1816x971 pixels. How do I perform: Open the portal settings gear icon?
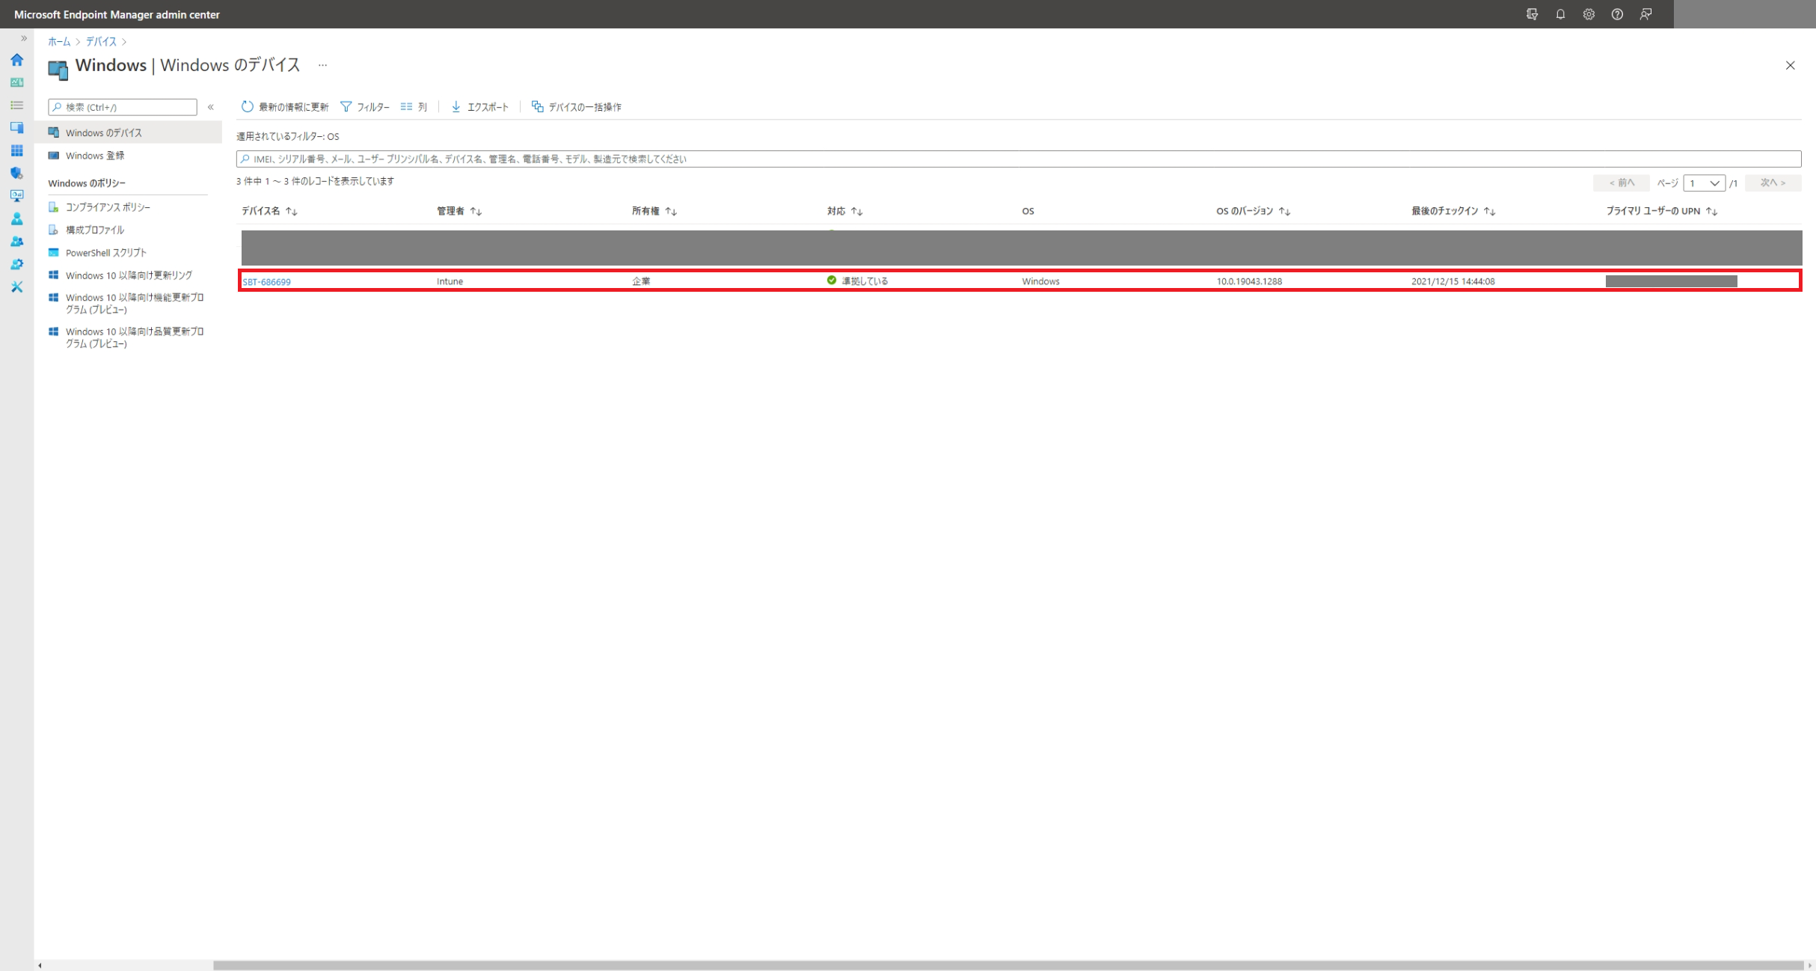pyautogui.click(x=1589, y=14)
